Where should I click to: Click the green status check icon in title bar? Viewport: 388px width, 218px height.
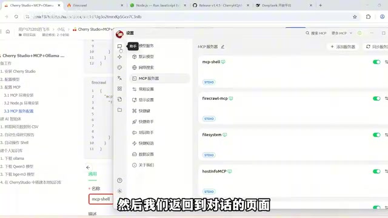360,33
